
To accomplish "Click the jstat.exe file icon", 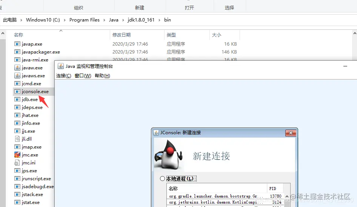I will [x=17, y=202].
